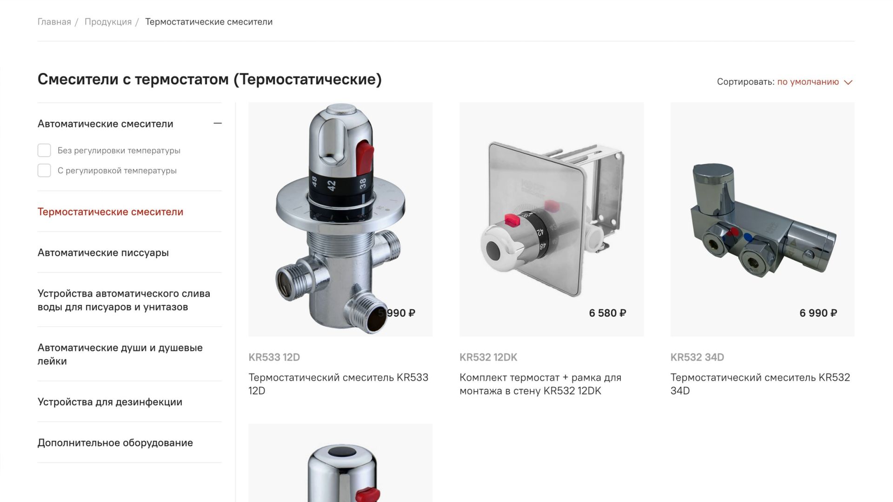
Task: Open the Главная breadcrumb link
Action: 54,22
